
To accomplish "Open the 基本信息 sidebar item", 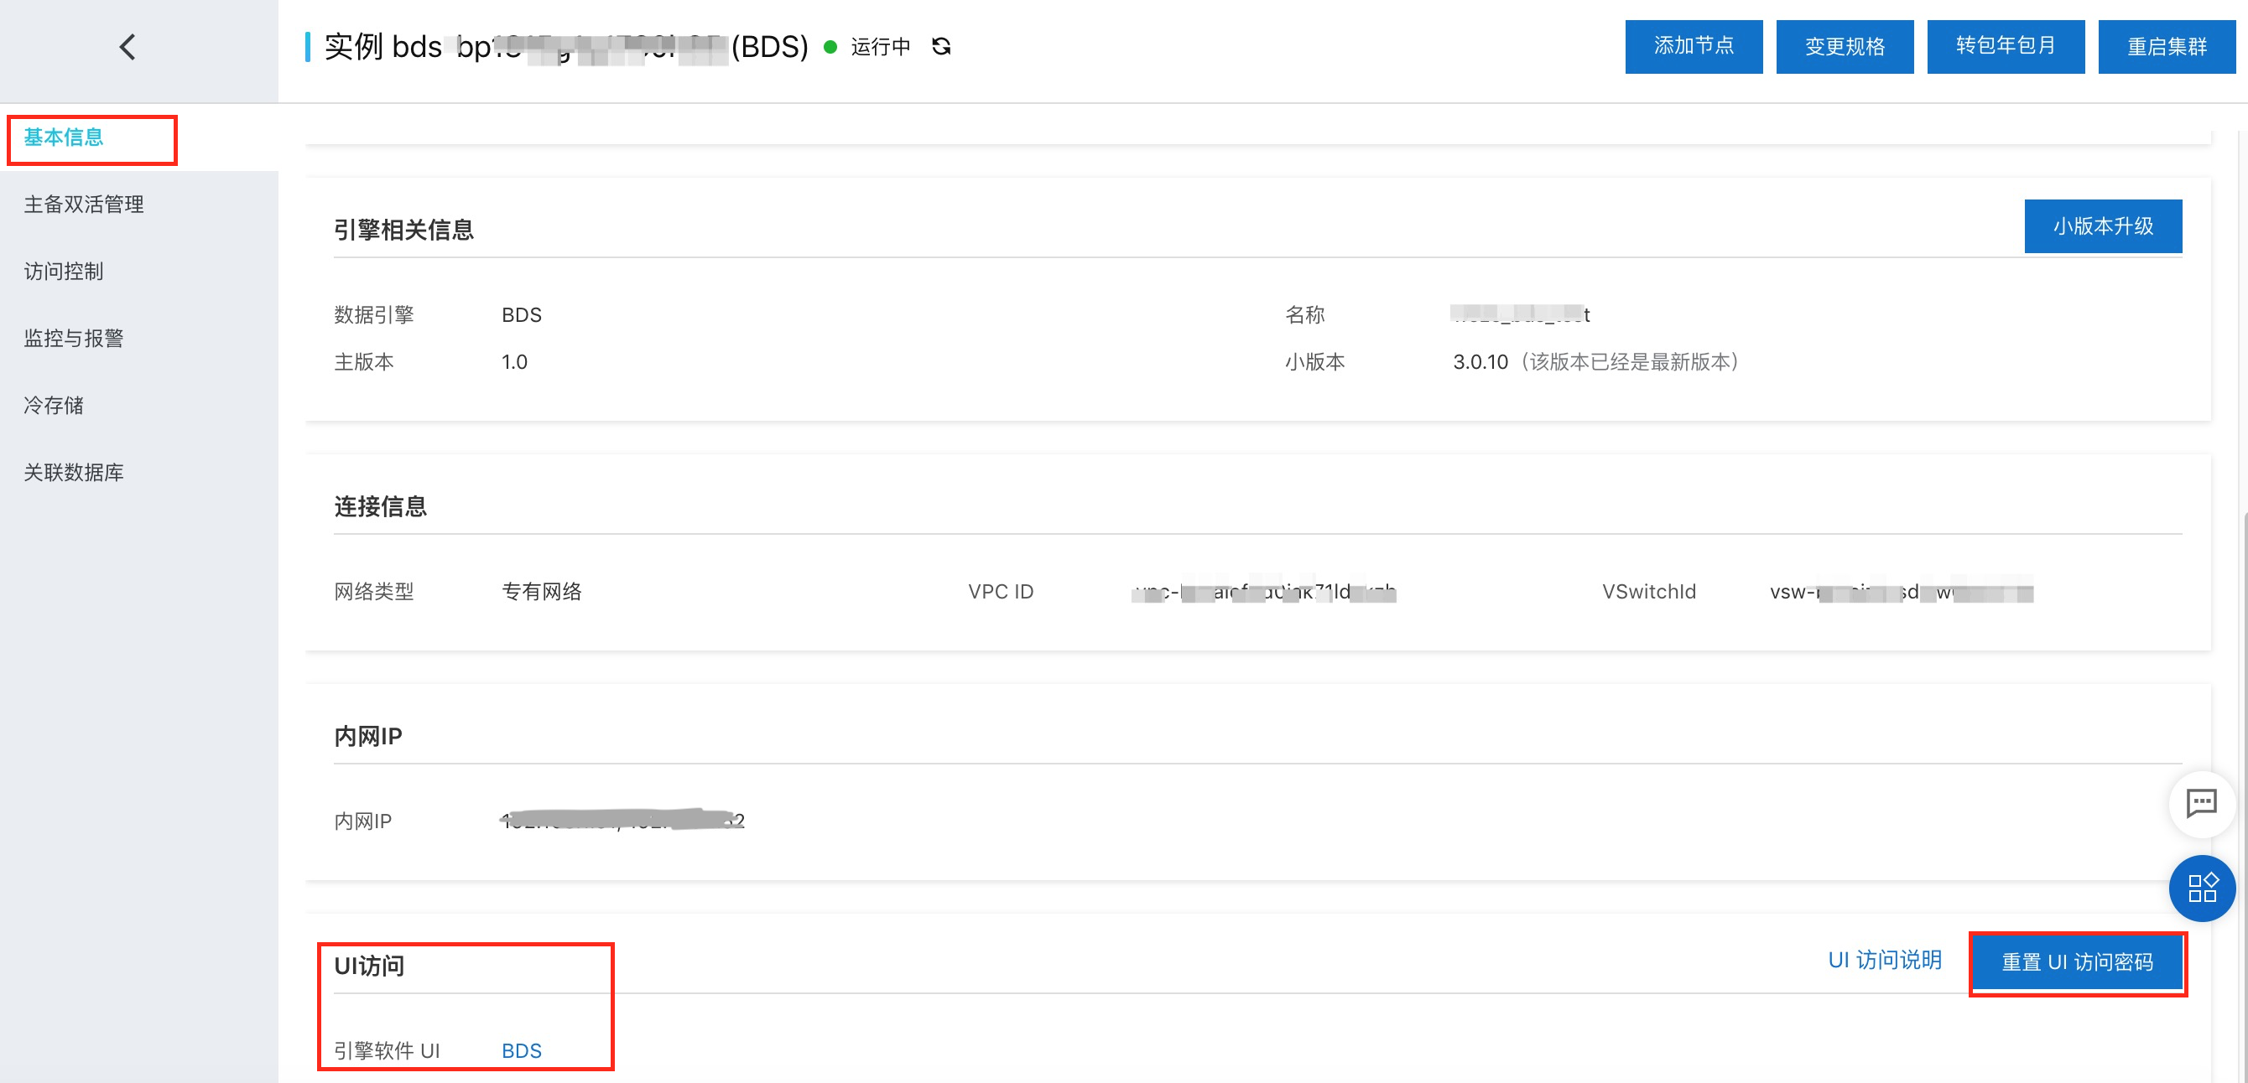I will coord(64,137).
